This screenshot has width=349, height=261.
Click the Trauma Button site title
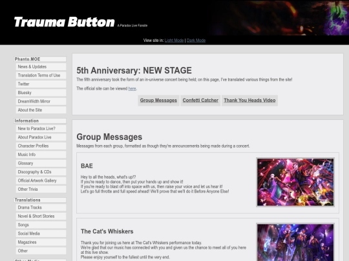click(64, 22)
